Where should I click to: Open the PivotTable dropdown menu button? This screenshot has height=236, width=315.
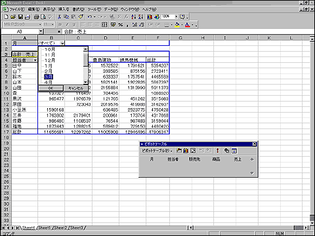click(x=157, y=151)
